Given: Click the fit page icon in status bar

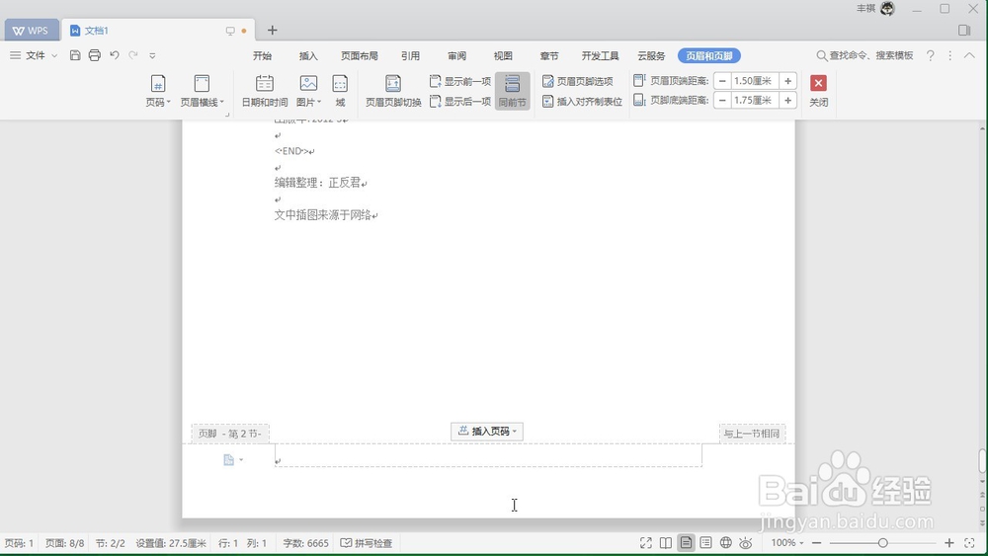Looking at the screenshot, I should click(x=969, y=543).
